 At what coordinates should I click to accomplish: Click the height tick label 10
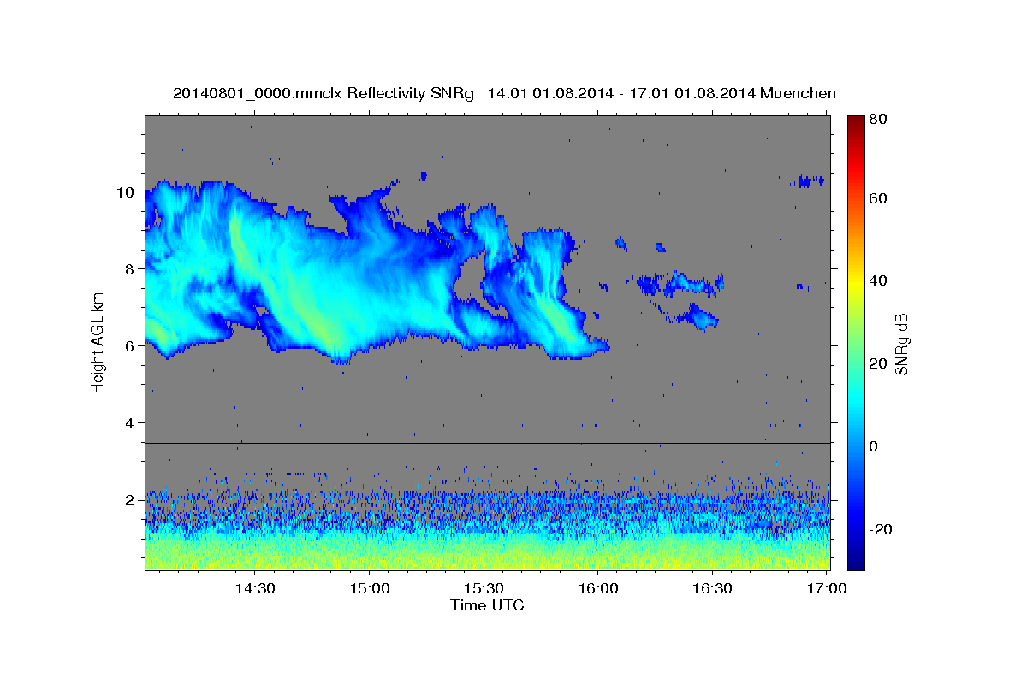point(125,192)
